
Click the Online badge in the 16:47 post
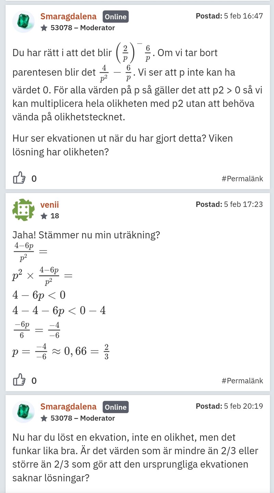pyautogui.click(x=115, y=16)
